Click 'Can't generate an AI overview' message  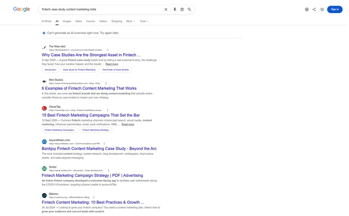pyautogui.click(x=83, y=33)
